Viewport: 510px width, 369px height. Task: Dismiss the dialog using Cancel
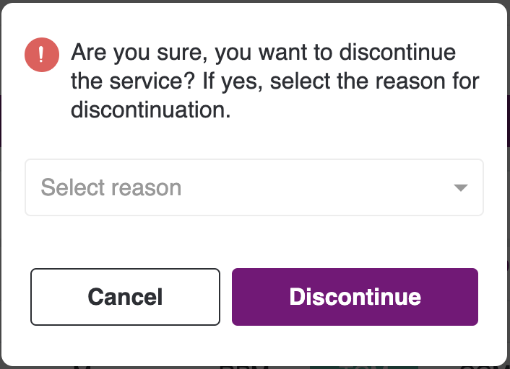[125, 297]
